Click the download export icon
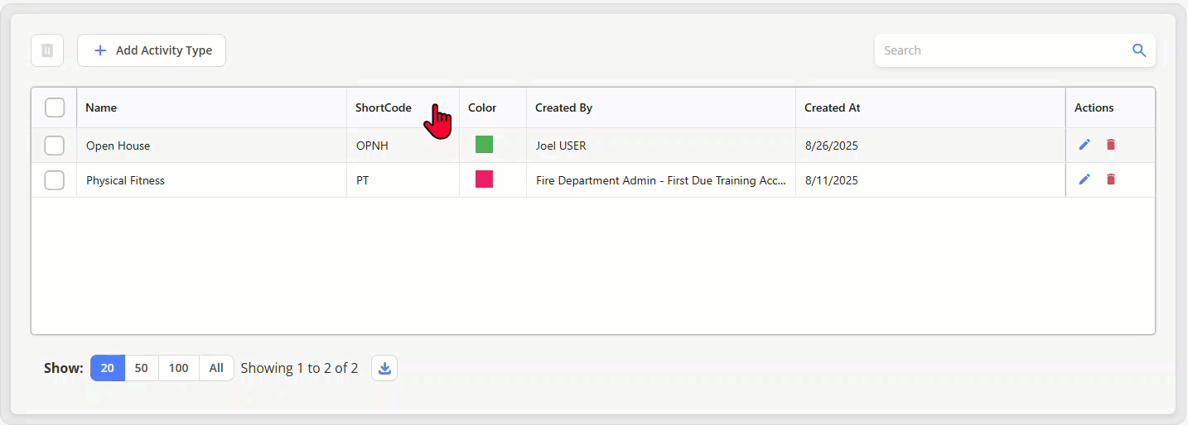The height and width of the screenshot is (425, 1188). [x=384, y=369]
